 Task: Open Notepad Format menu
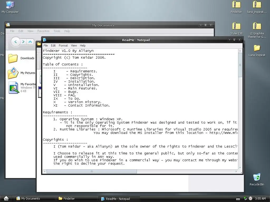tap(63, 46)
